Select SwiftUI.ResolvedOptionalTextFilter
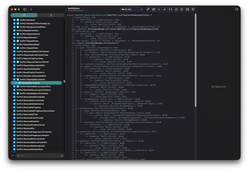Image resolution: width=249 pixels, height=171 pixels. tap(37, 142)
